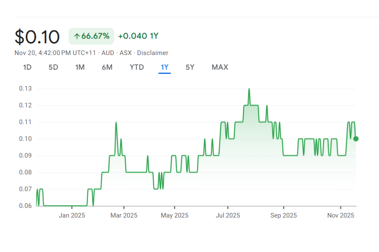The width and height of the screenshot is (379, 252).
Task: Click the chart's 0.13 peak point
Action: point(249,89)
